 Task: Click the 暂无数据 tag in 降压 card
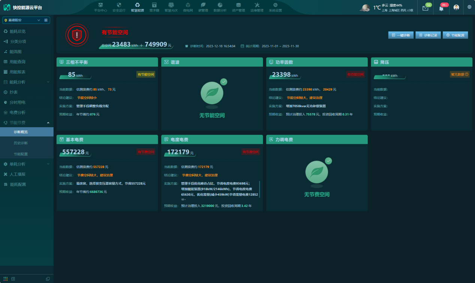click(459, 74)
